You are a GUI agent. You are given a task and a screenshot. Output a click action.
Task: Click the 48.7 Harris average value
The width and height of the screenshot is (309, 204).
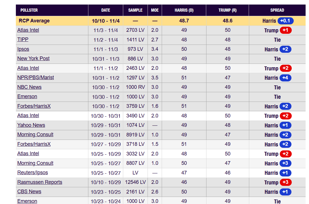(184, 21)
